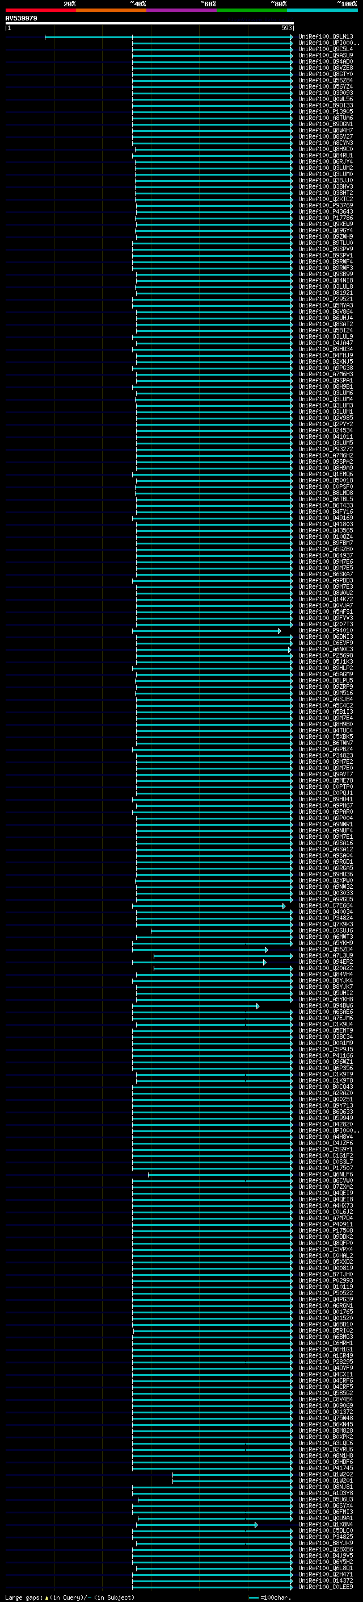
Task: Select hit label UniRef100_A6N0C3
Action: tap(325, 649)
